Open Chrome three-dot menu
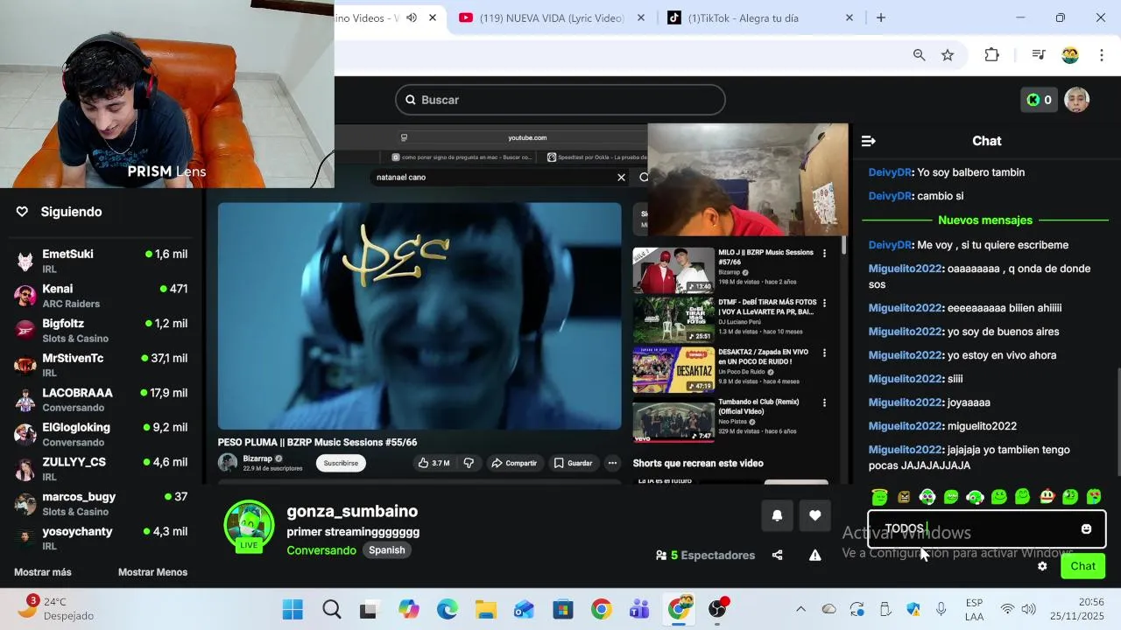1121x630 pixels. click(x=1100, y=55)
